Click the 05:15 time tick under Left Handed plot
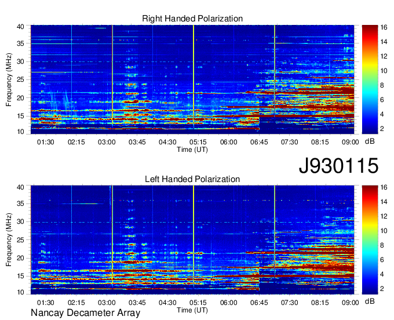Image resolution: width=394 pixels, height=320 pixels. pos(198,303)
